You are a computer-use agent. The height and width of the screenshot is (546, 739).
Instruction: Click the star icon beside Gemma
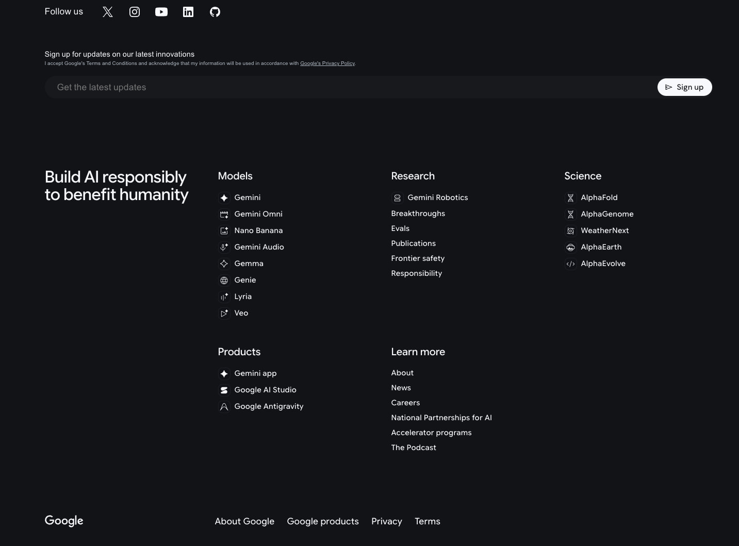224,264
